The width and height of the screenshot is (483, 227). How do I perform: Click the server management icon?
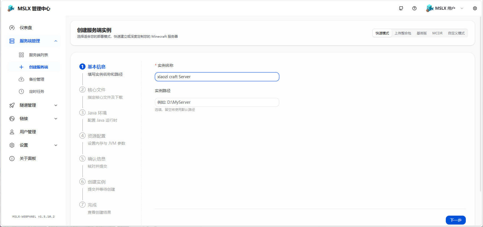[12, 41]
